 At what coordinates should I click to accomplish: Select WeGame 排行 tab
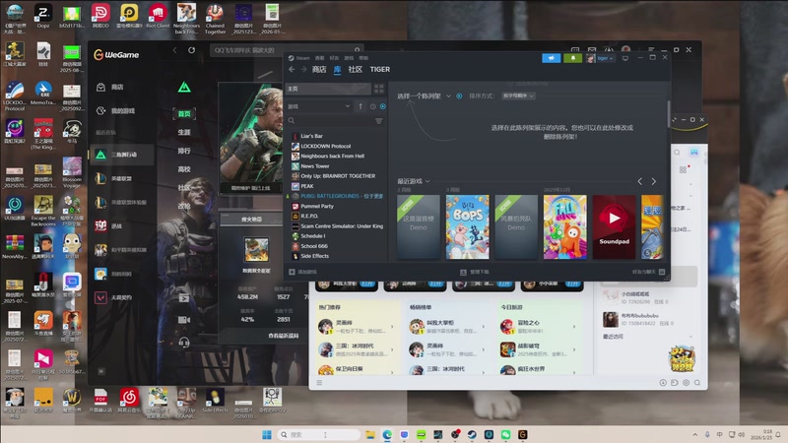click(184, 151)
